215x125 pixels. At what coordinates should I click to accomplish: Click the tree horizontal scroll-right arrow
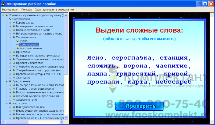click(62, 122)
